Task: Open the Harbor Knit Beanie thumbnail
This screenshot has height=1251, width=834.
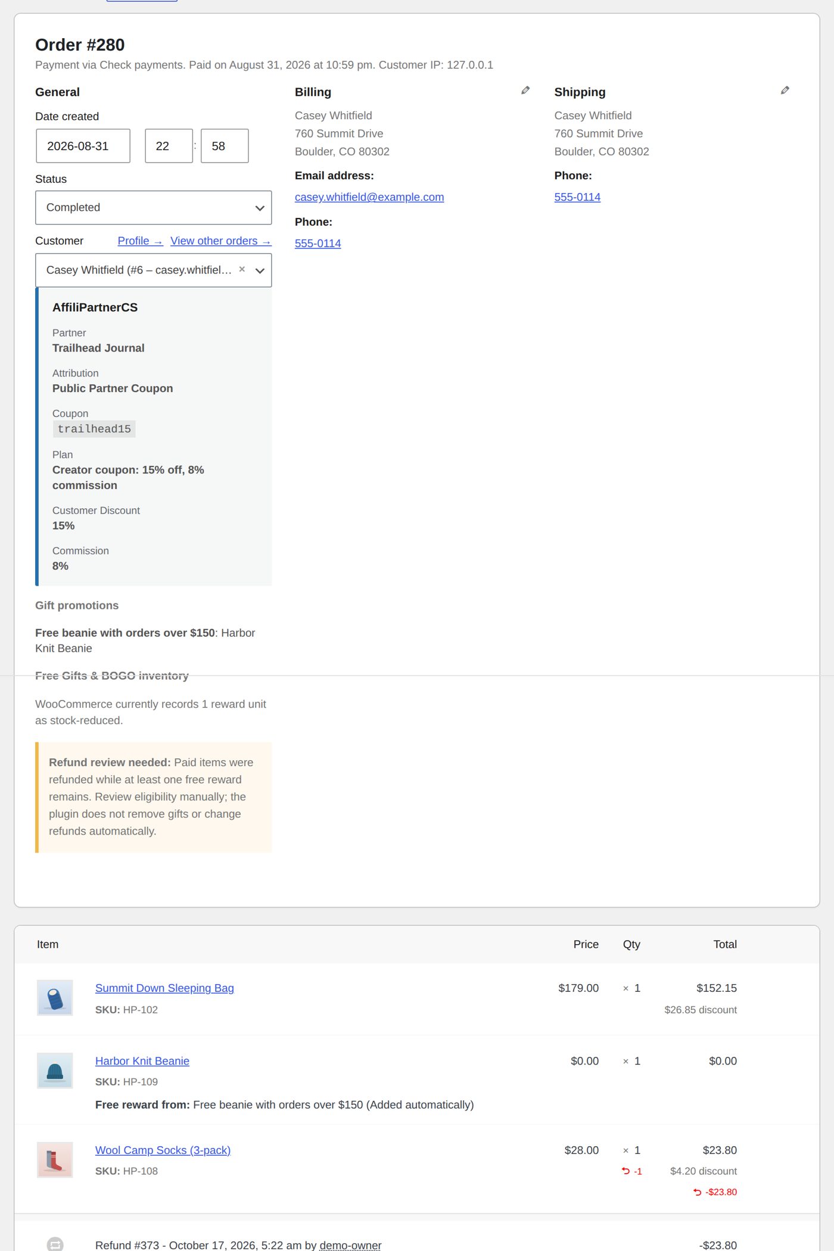Action: pos(55,1070)
